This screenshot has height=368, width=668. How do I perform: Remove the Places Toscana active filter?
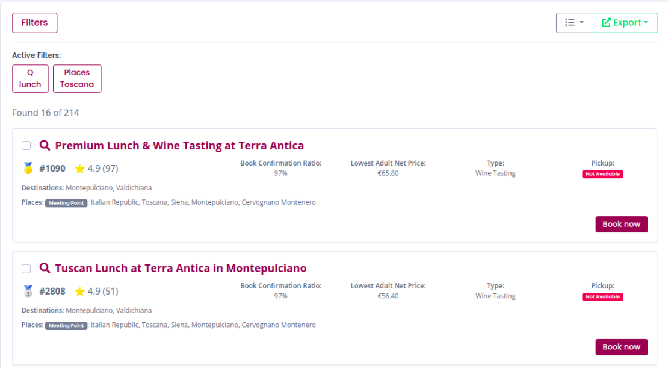77,79
